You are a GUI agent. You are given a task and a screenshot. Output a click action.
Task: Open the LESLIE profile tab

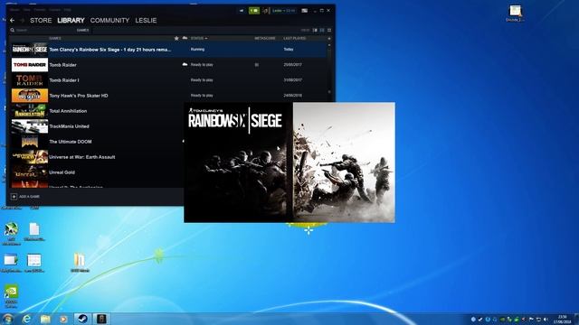[146, 20]
